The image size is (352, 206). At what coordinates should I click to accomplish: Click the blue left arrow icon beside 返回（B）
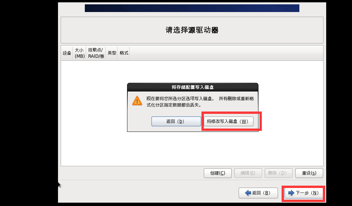coord(248,193)
